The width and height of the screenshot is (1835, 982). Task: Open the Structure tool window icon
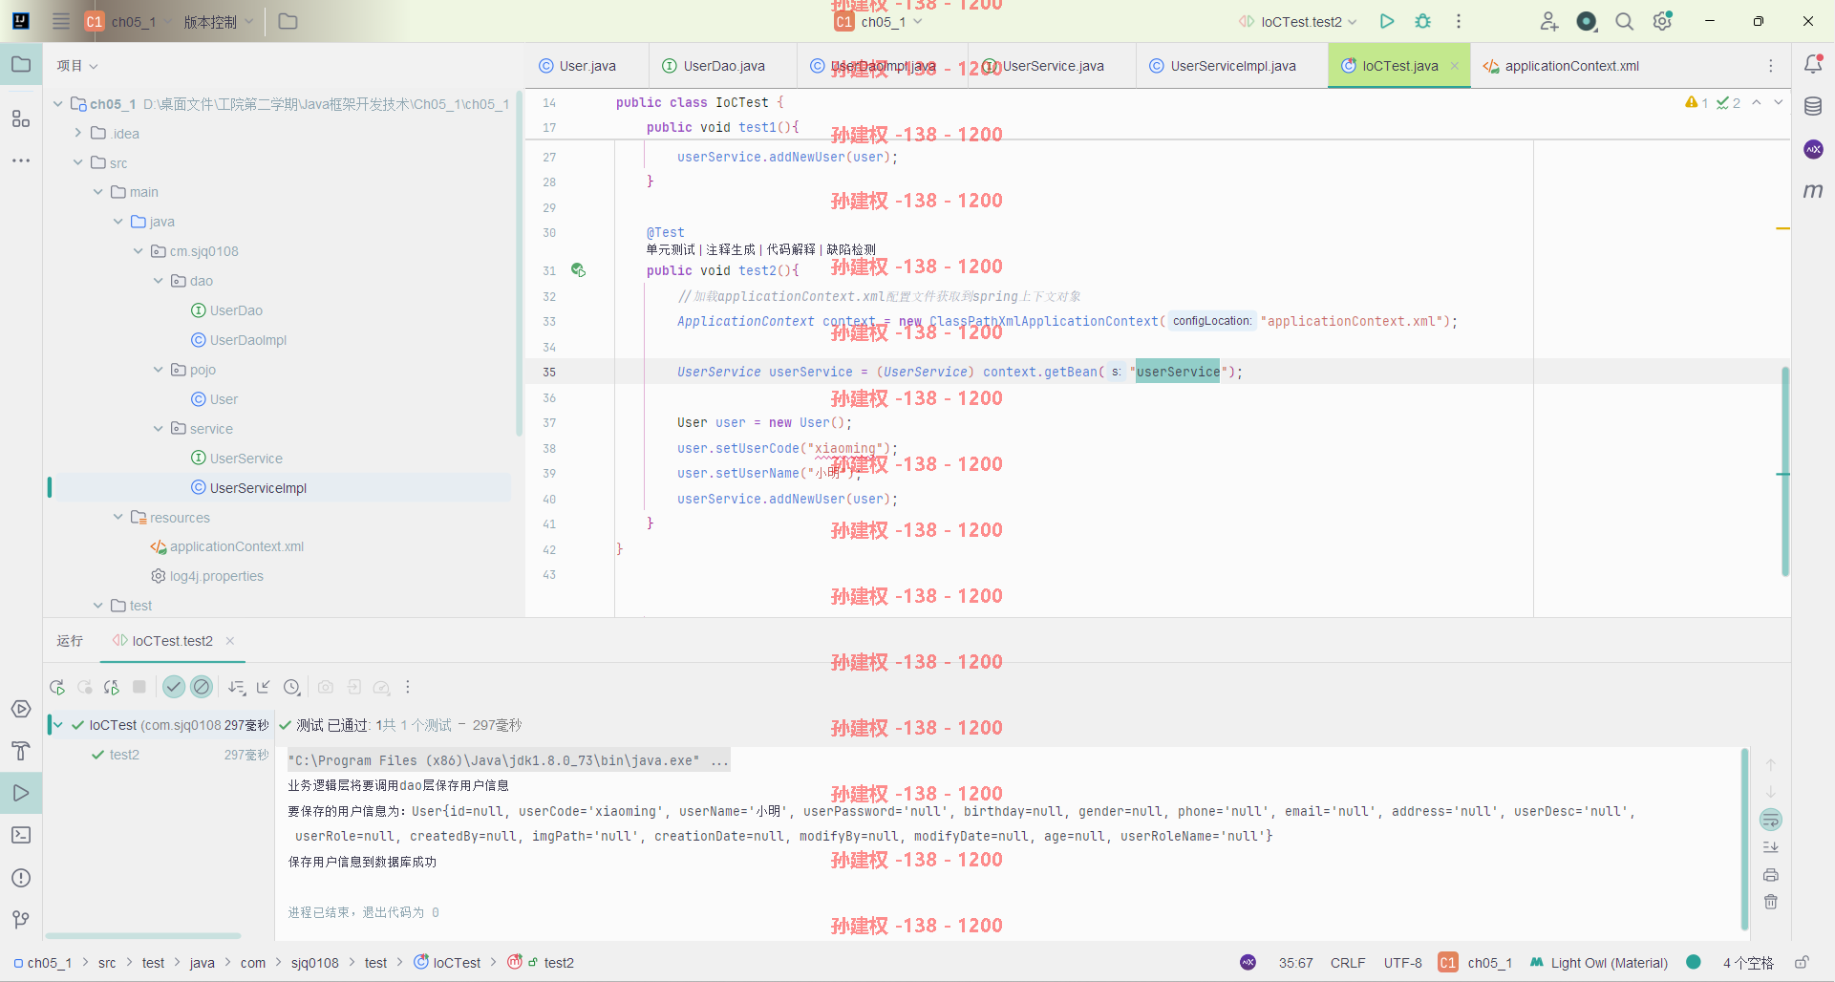pos(21,118)
